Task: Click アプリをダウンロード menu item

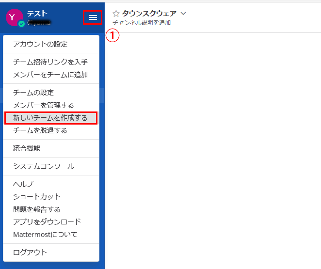Action: [47, 222]
